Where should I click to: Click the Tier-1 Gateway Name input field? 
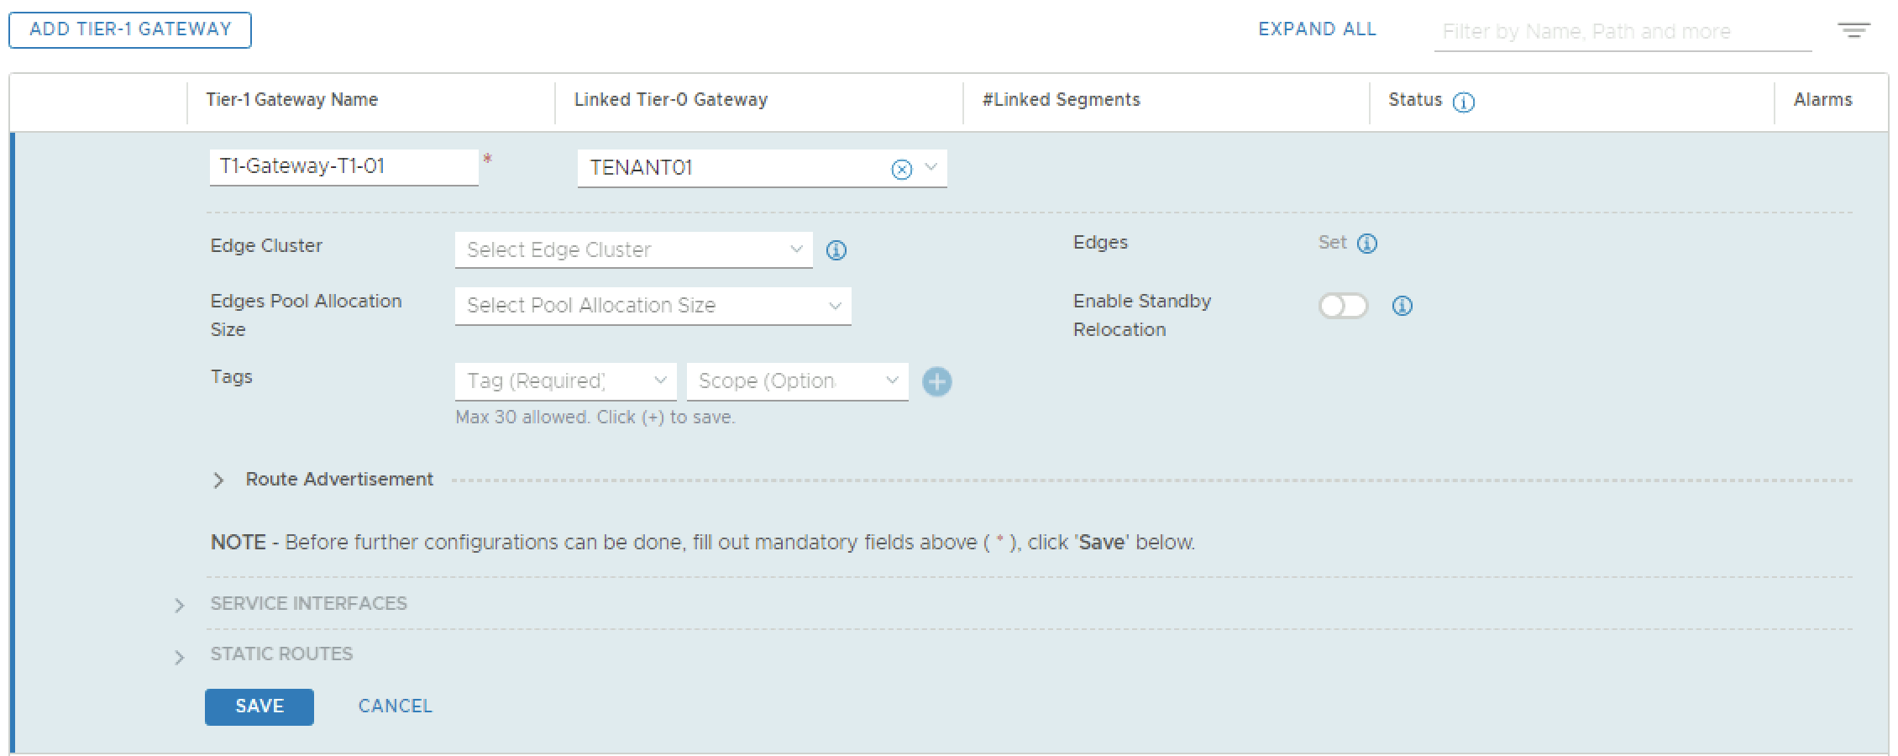point(343,167)
